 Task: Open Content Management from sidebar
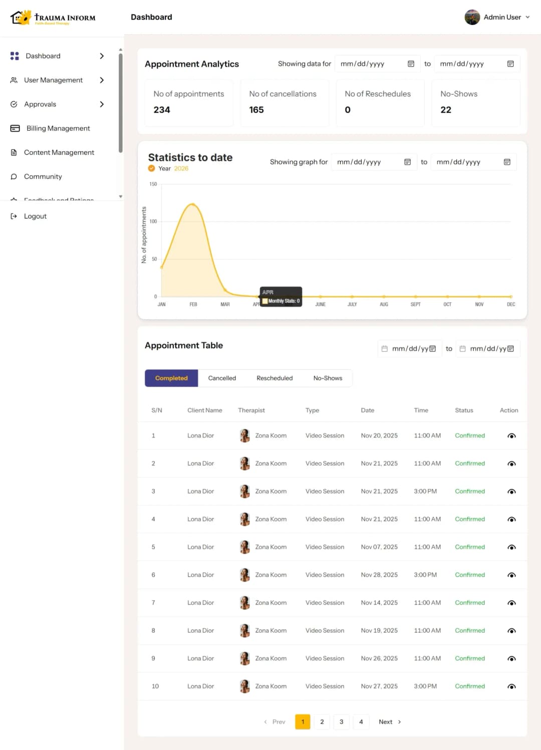(59, 152)
